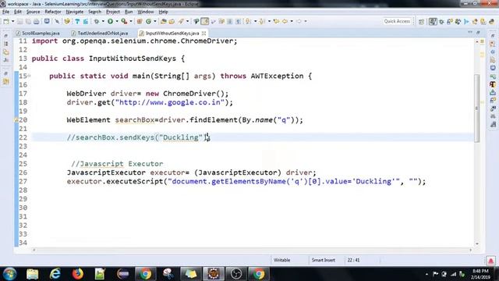Open the Help menu
This screenshot has width=499, height=281.
click(x=163, y=12)
